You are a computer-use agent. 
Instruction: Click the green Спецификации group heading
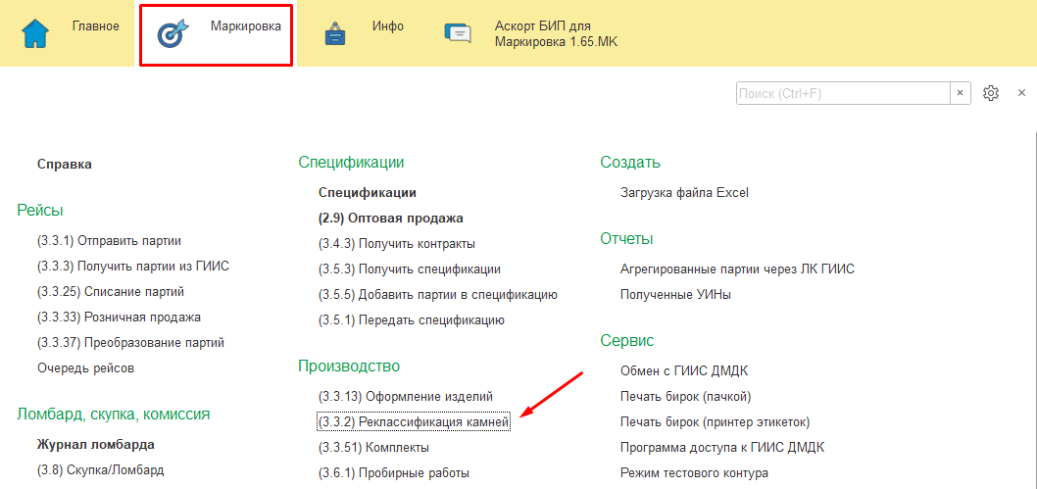click(351, 163)
